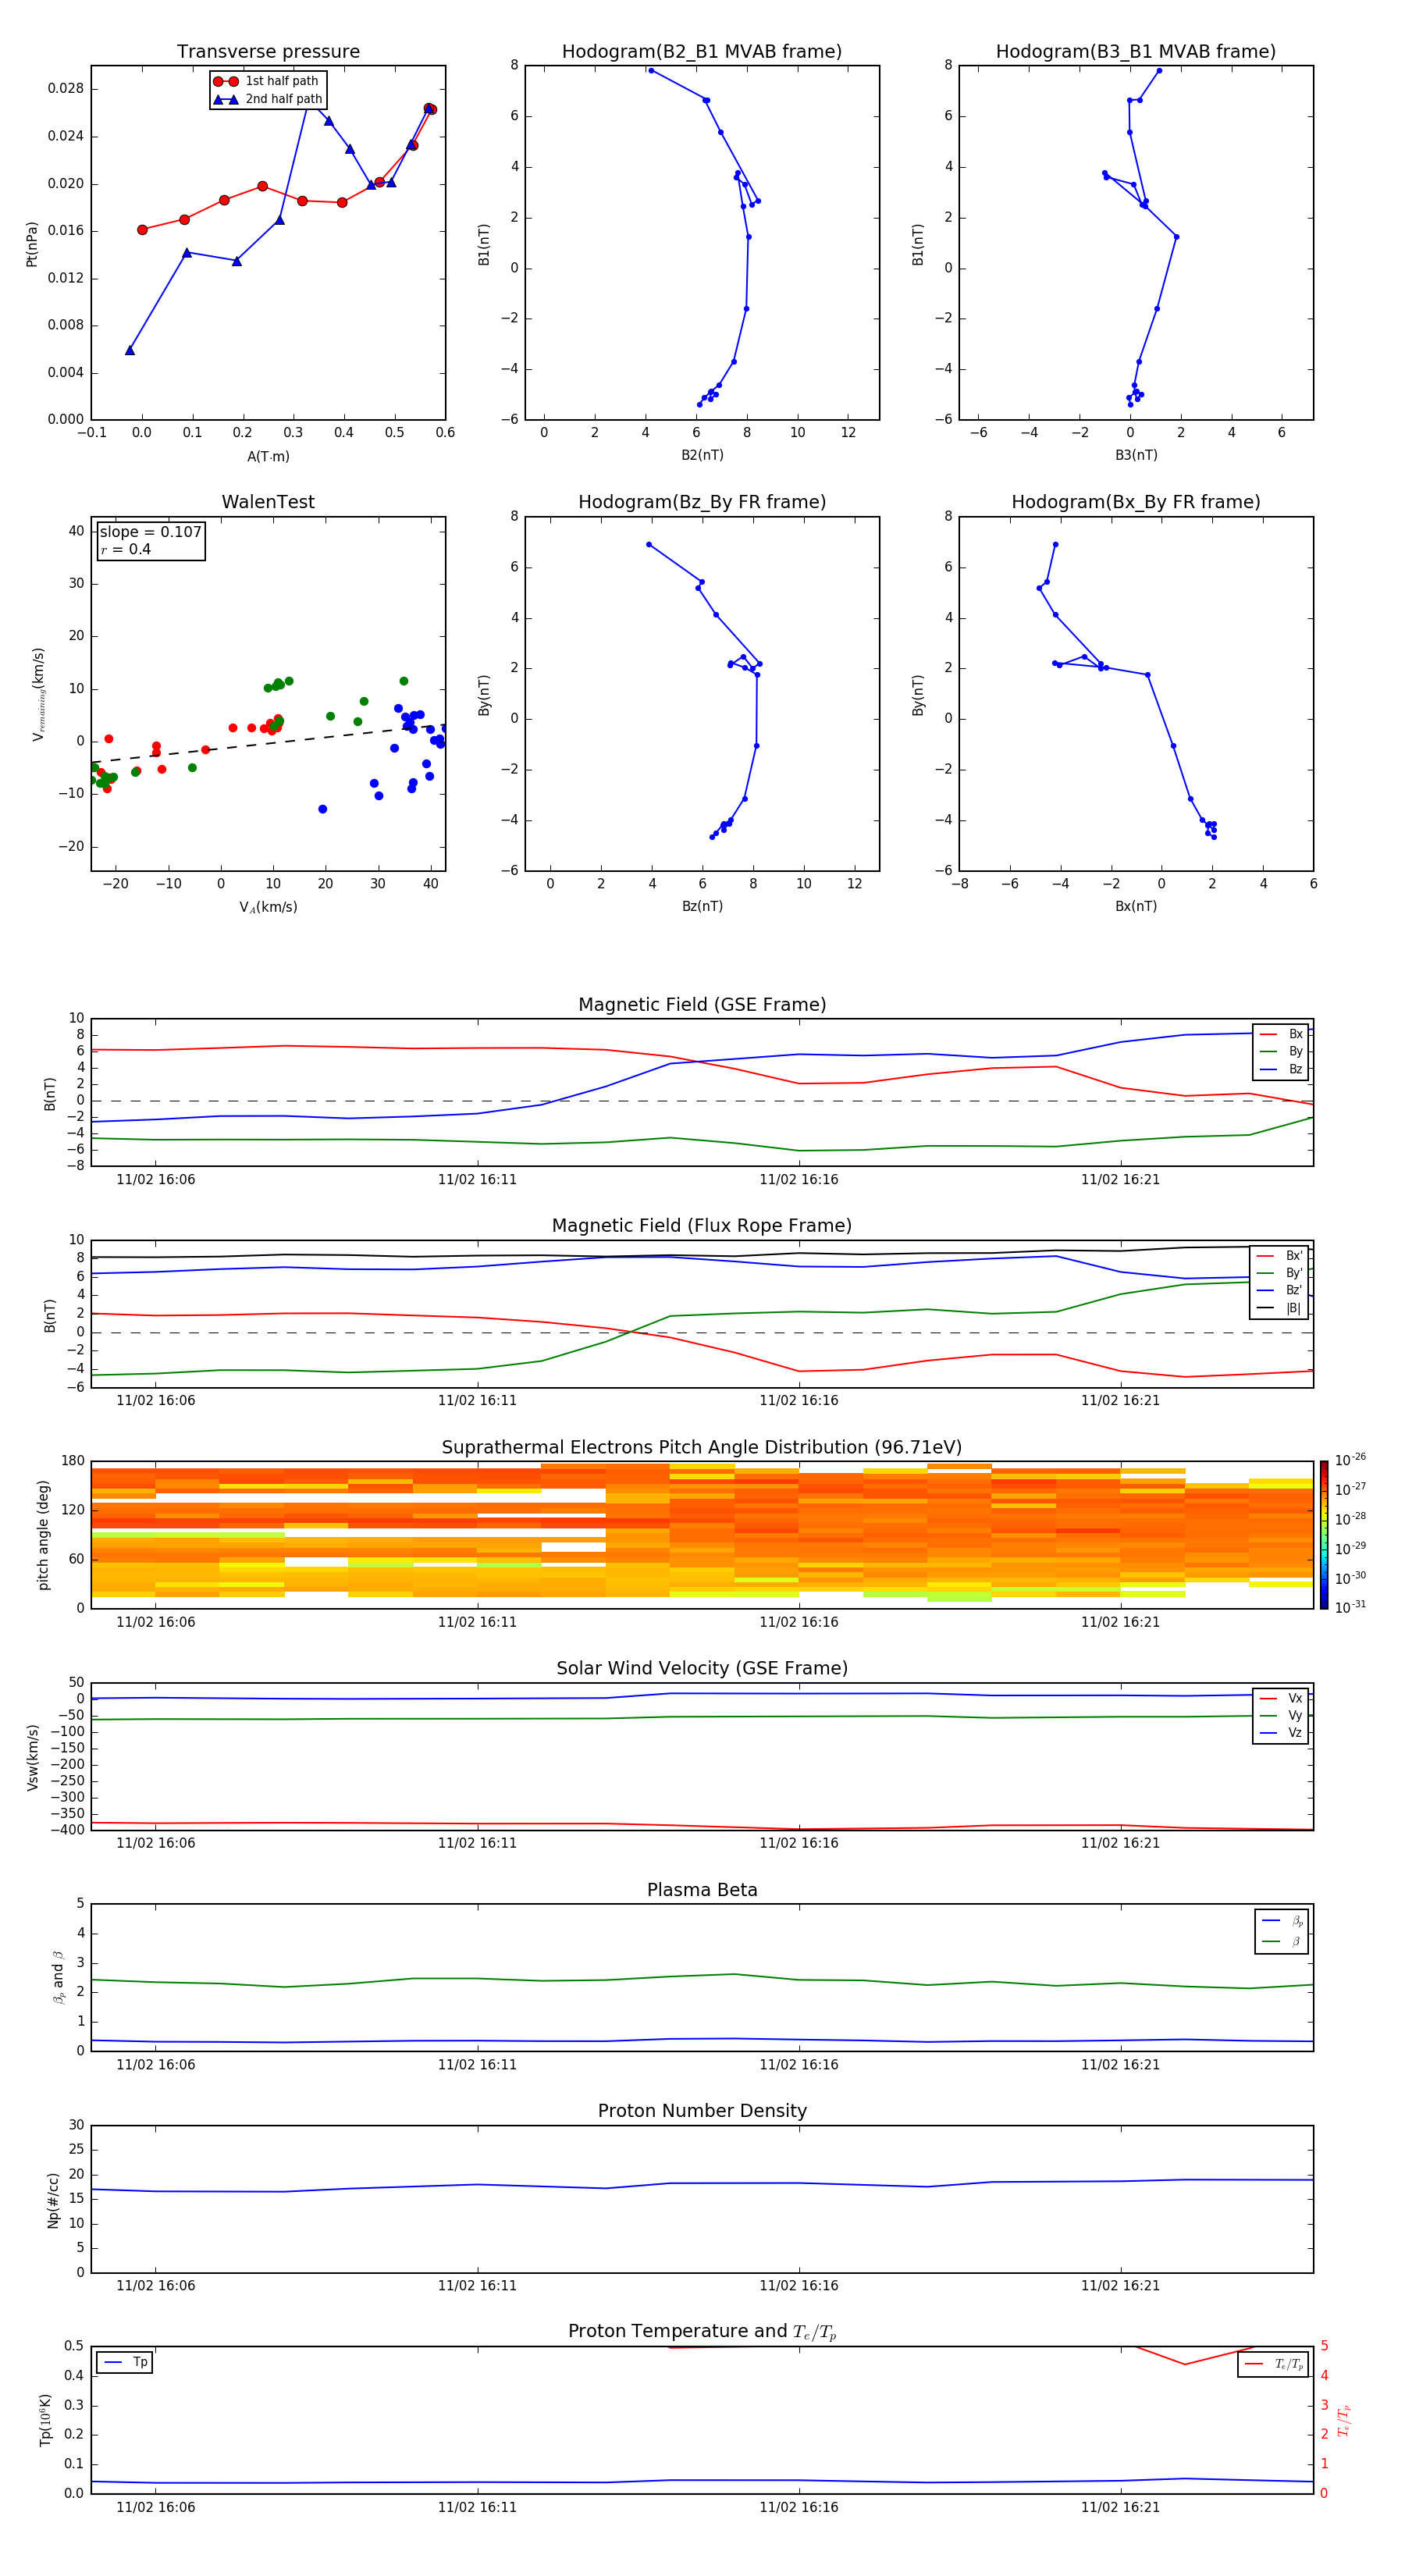Click the 'Magnetic Field (Flux Rope Frame)' title
Viewport: 1405px width, 2576px height.
[702, 1226]
